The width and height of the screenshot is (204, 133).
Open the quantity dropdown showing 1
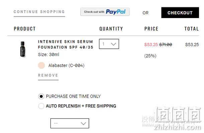pos(109,44)
